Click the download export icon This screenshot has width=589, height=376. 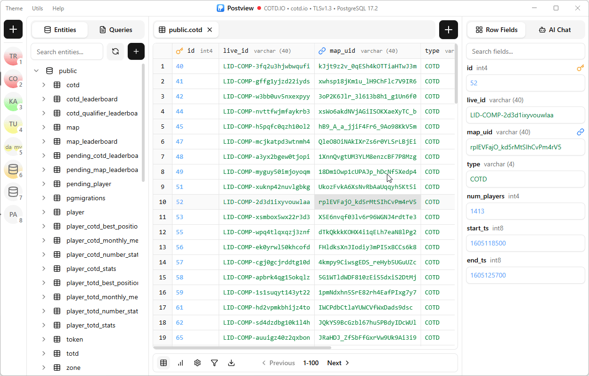(x=231, y=363)
